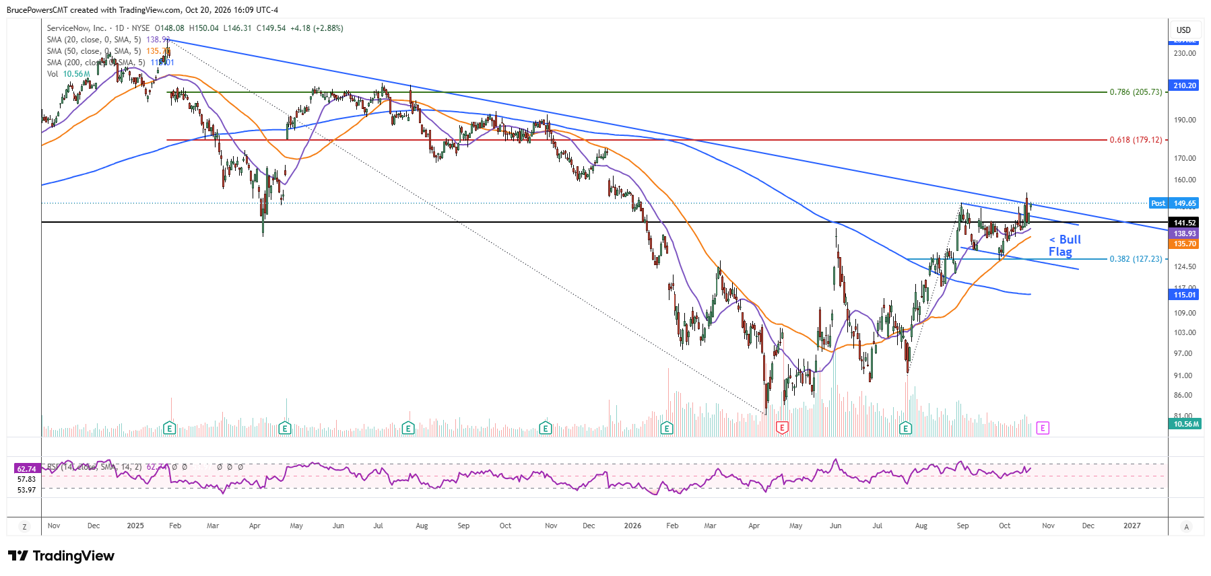Open the USD currency selector
Image resolution: width=1211 pixels, height=576 pixels.
1183,30
